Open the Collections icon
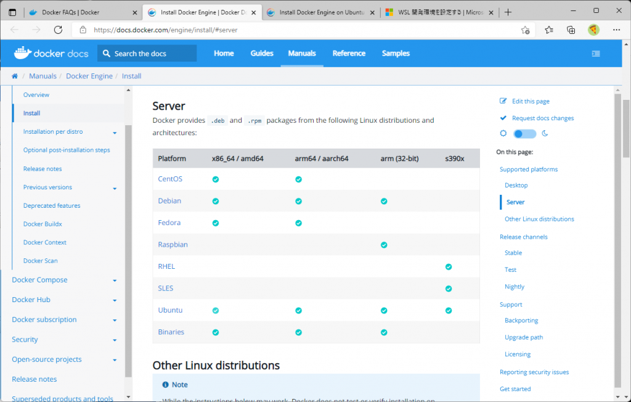 pos(571,30)
